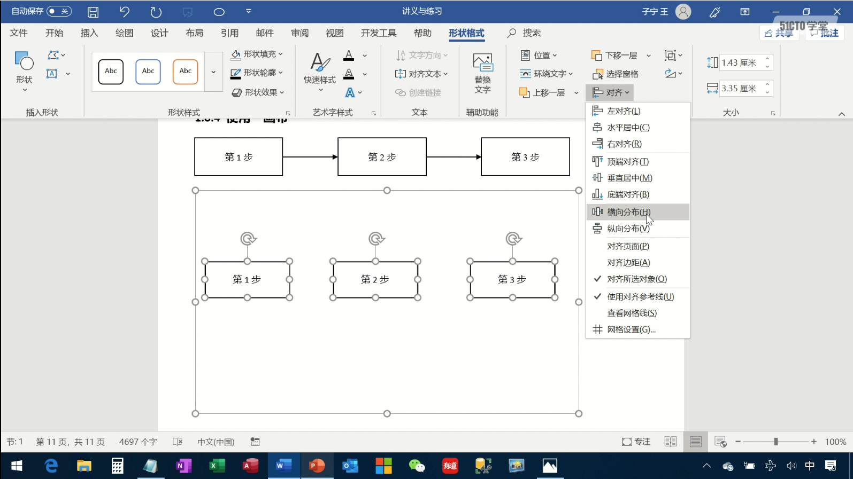Click the Edit Shape icon
853x479 pixels.
tap(53, 55)
